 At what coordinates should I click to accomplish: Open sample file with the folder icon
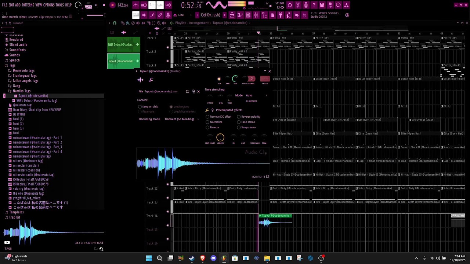(187, 91)
